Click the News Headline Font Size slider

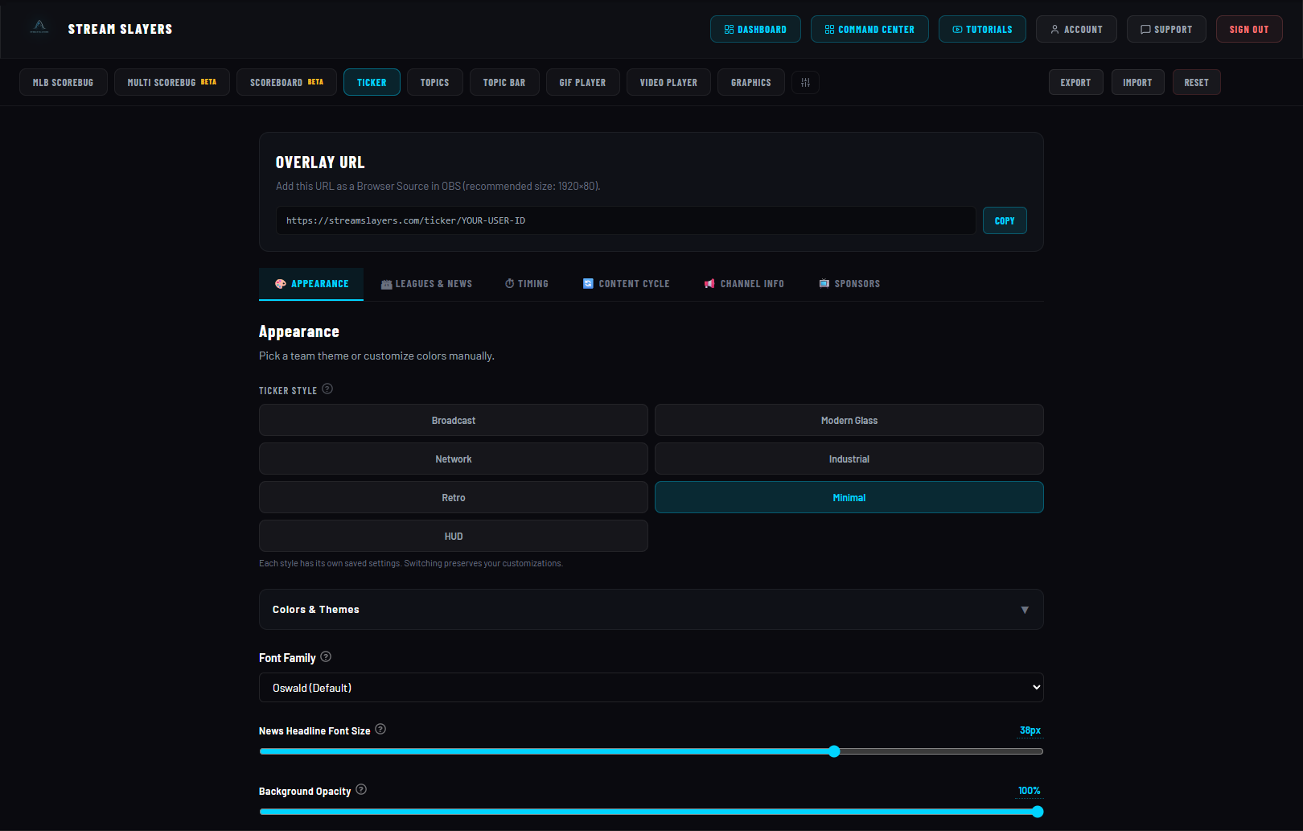[x=651, y=751]
